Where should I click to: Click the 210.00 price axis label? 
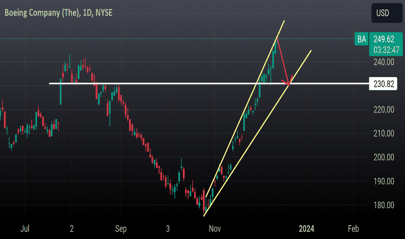[384, 133]
